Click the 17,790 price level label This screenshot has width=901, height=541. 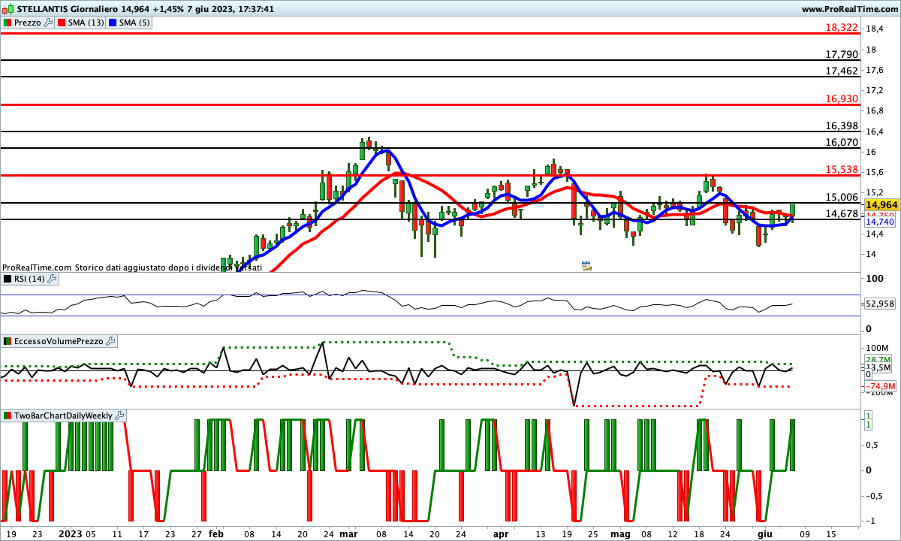coord(841,54)
